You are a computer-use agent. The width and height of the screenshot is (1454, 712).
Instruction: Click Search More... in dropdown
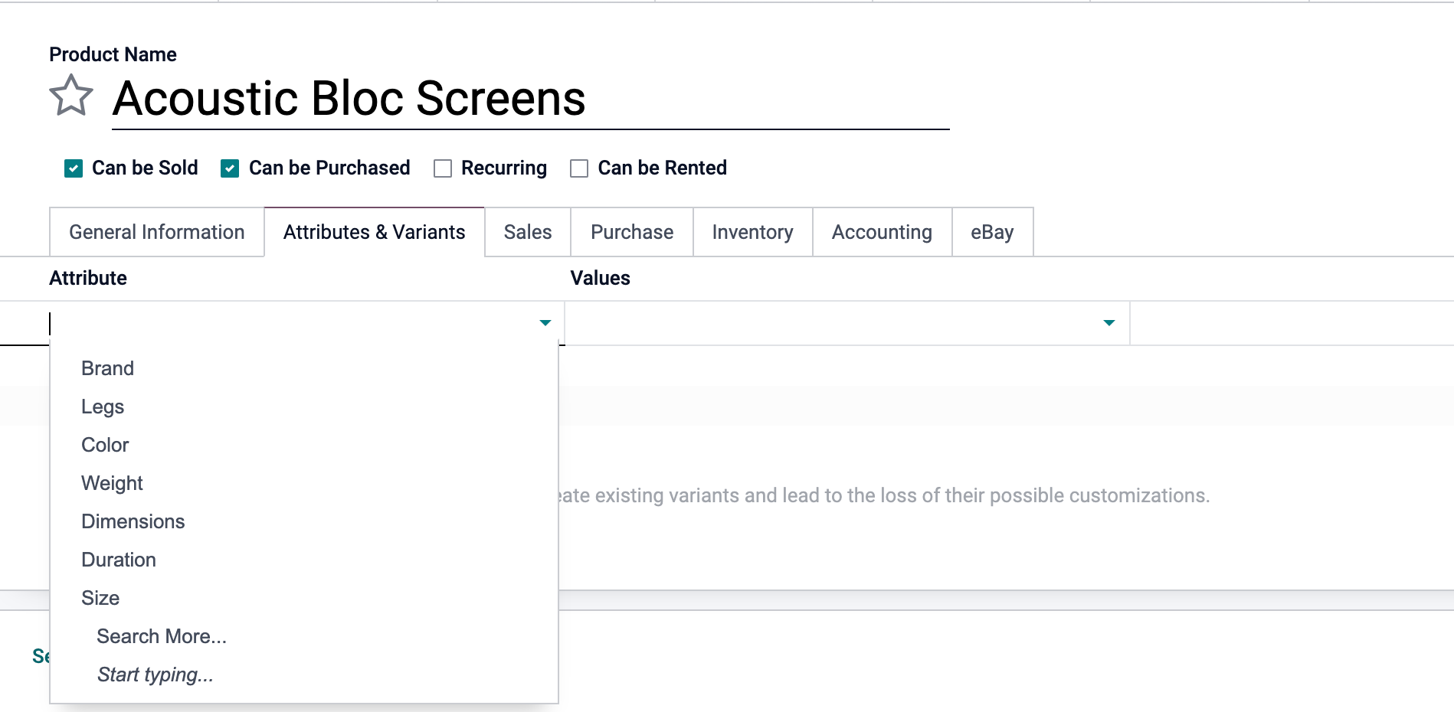pos(162,636)
